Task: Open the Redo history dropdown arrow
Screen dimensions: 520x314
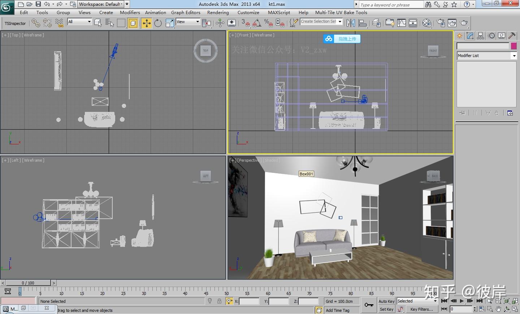Action: [66, 4]
